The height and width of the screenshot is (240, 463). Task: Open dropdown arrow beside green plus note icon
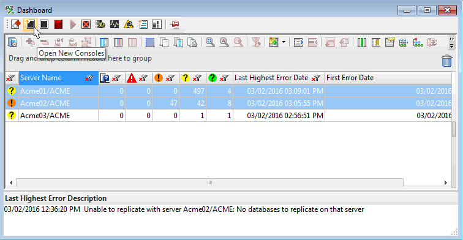(284, 42)
